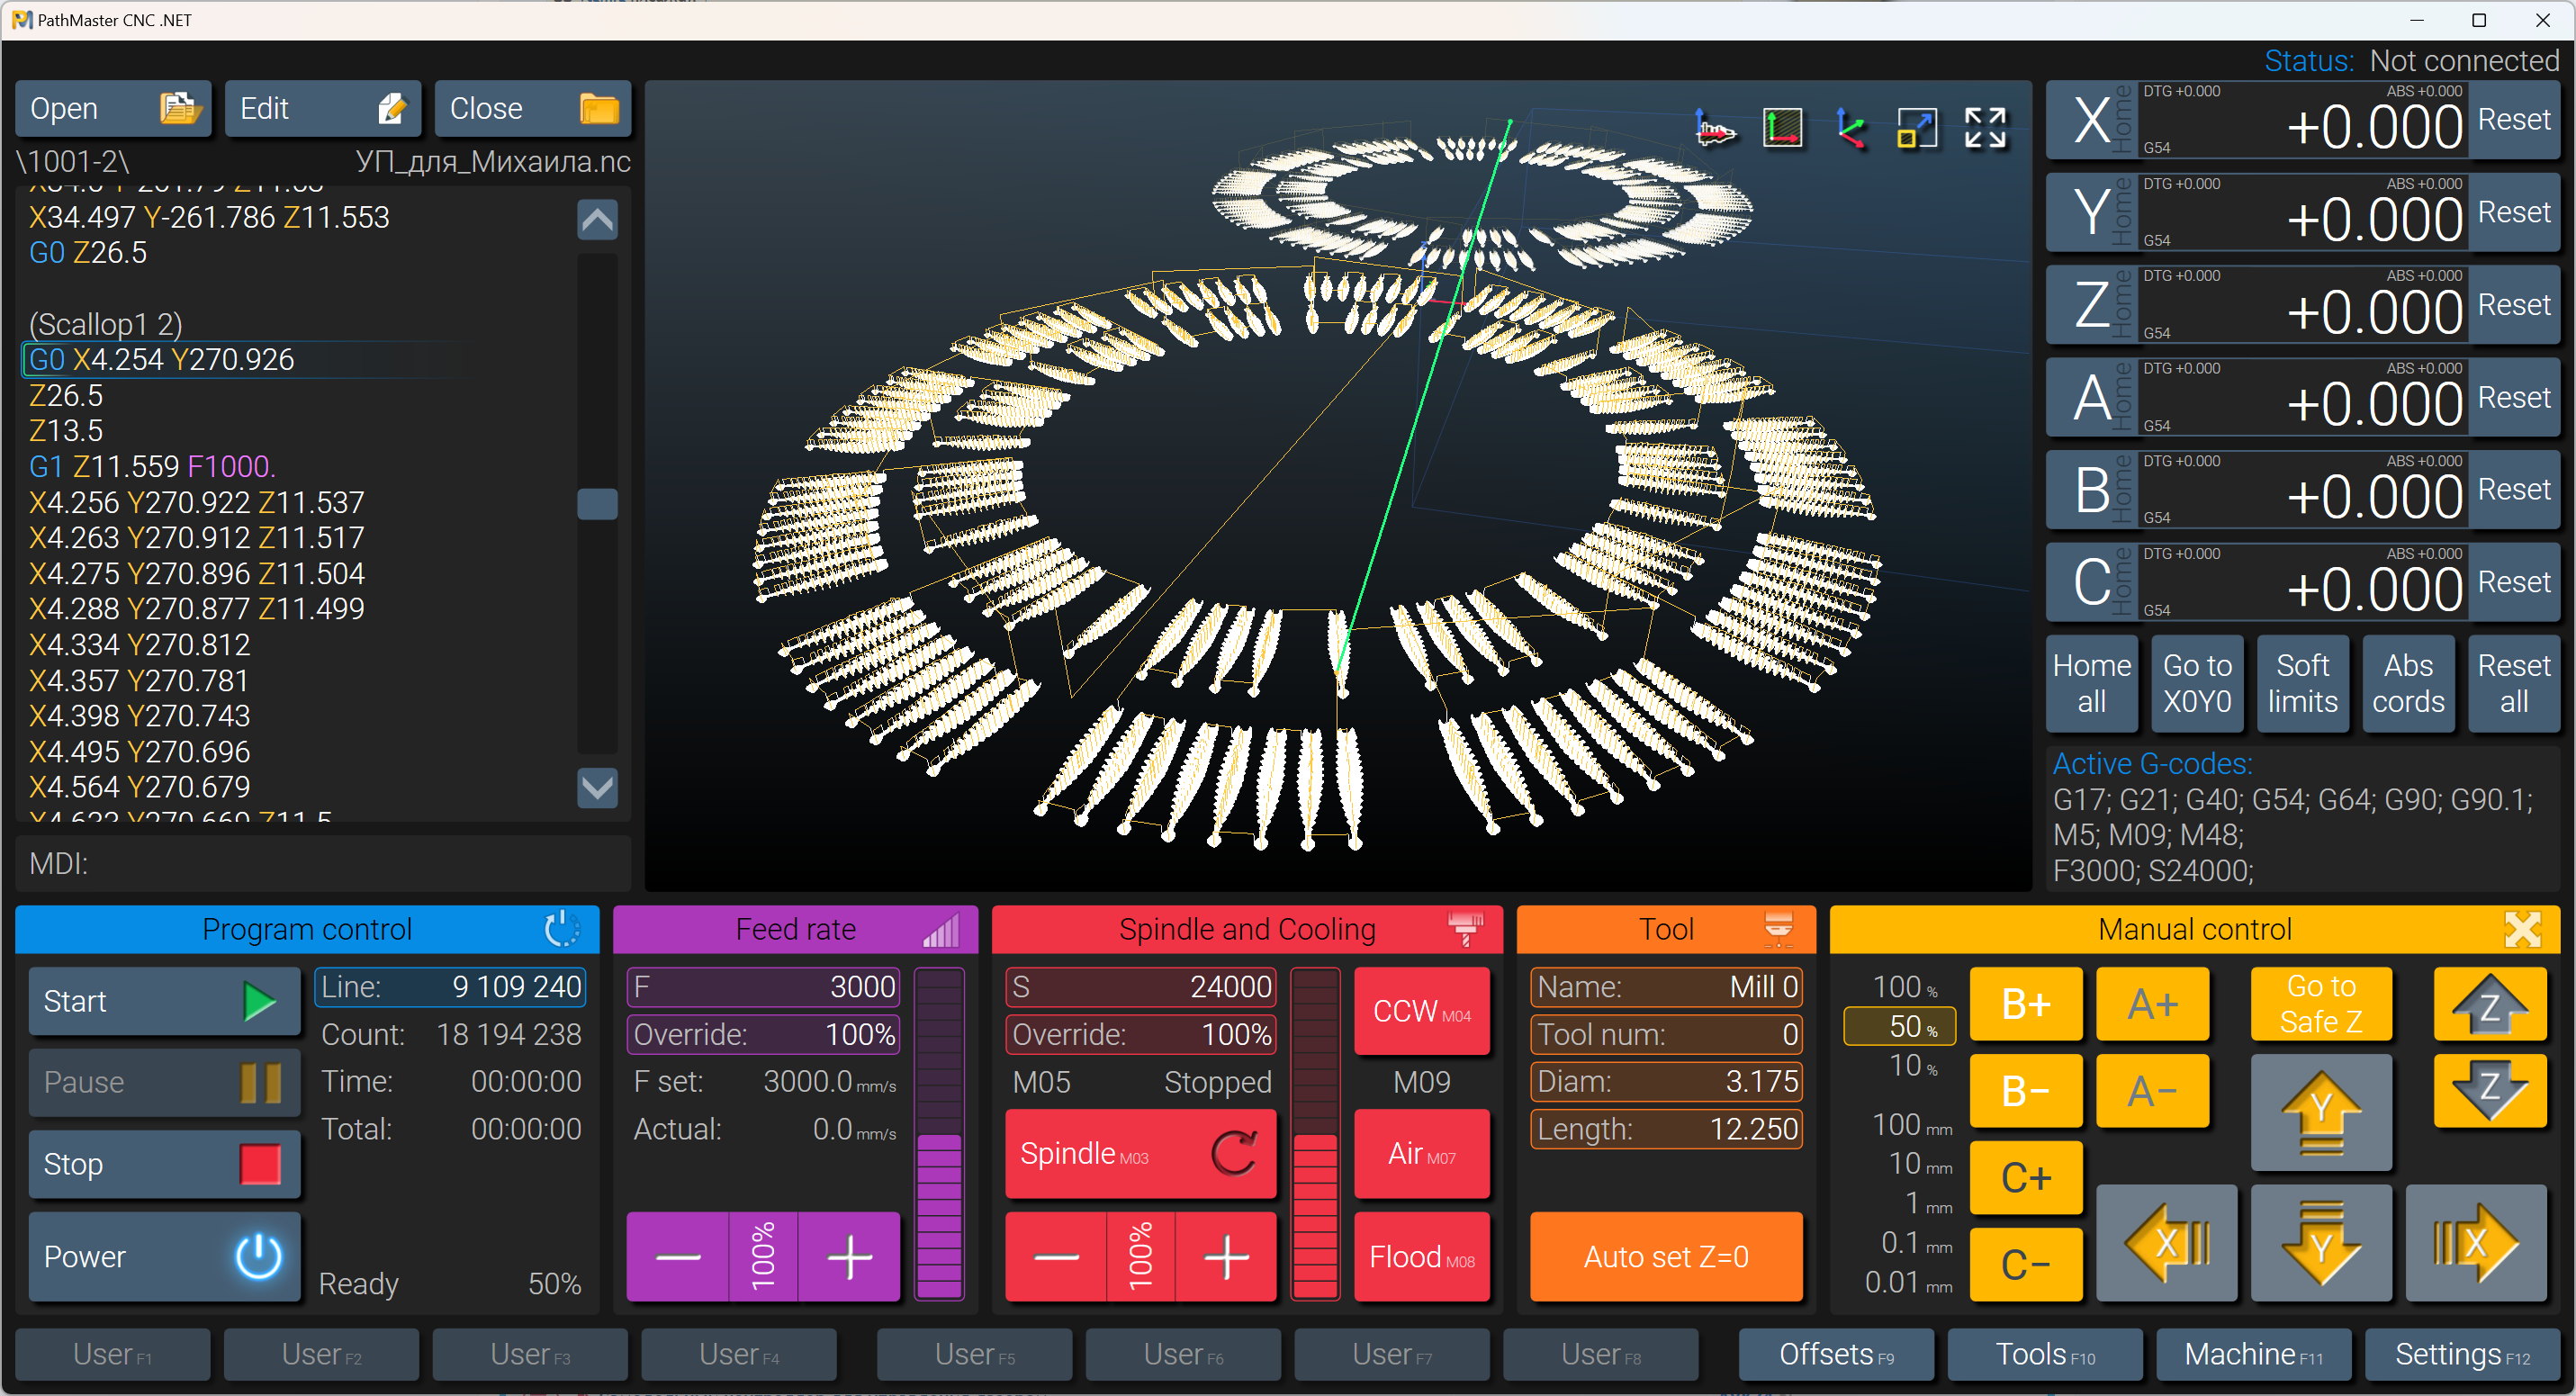Close the Manual control panel with the X icon
Image resolution: width=2576 pixels, height=1396 pixels.
2522,929
